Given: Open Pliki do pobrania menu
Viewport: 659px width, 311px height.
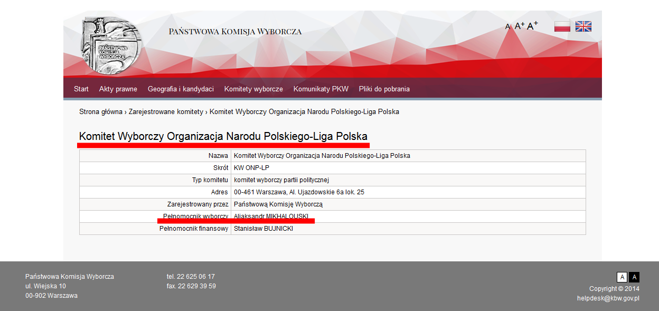Looking at the screenshot, I should coord(384,89).
